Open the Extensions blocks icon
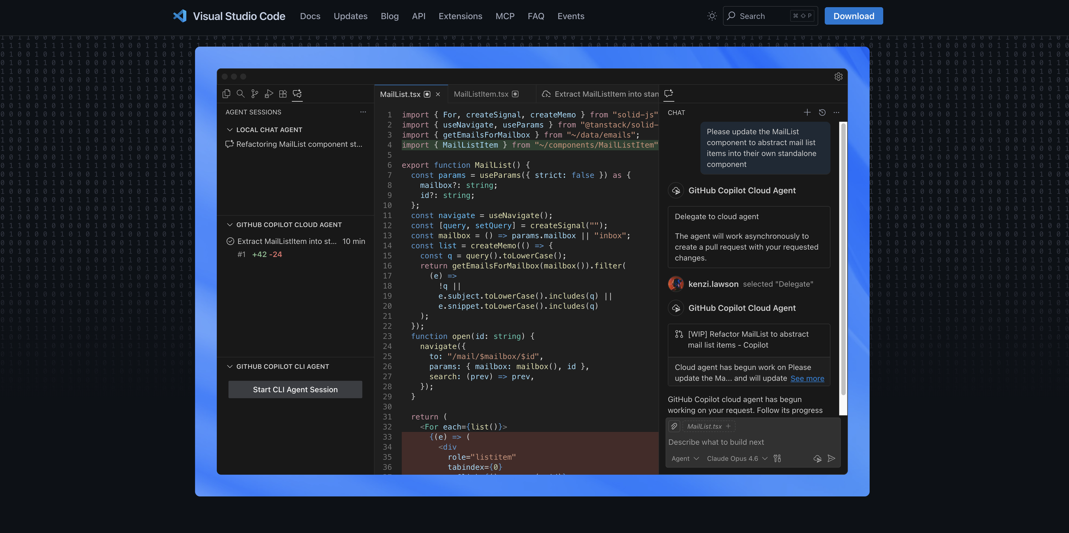This screenshot has height=533, width=1069. tap(283, 94)
